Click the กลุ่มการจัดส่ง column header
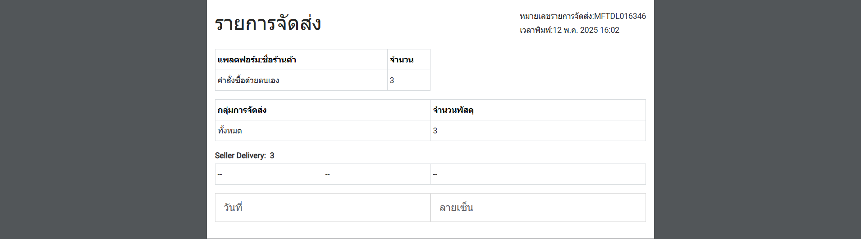 click(x=323, y=110)
